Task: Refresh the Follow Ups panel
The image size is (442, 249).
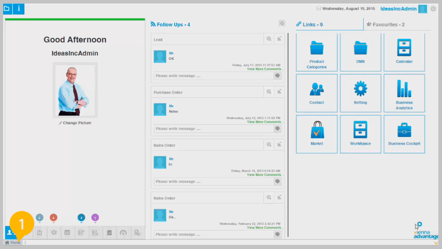Action: click(282, 23)
